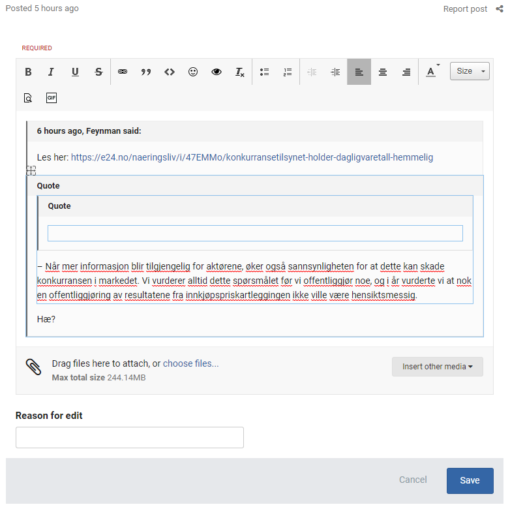Toggle underline formatting

tap(75, 72)
